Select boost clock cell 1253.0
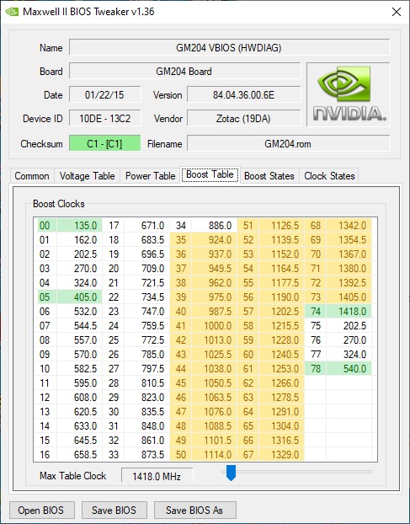The image size is (410, 524). pos(282,369)
